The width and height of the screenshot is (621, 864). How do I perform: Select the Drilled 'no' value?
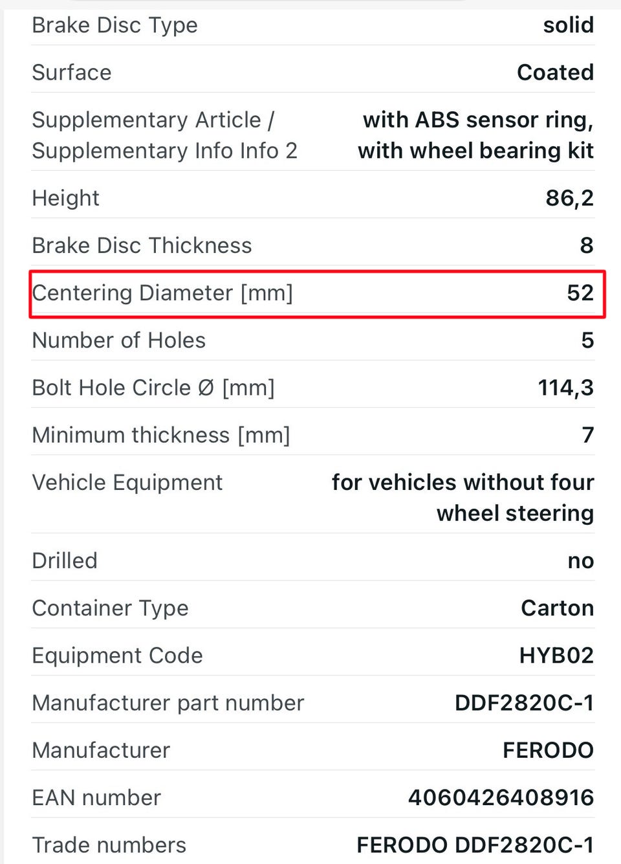(x=580, y=561)
